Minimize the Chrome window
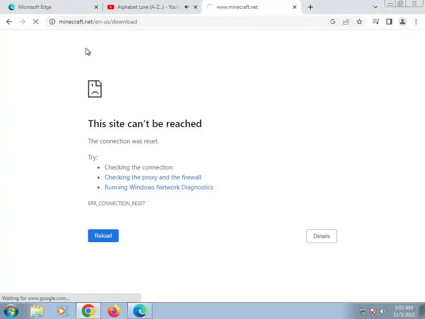 tap(390, 4)
